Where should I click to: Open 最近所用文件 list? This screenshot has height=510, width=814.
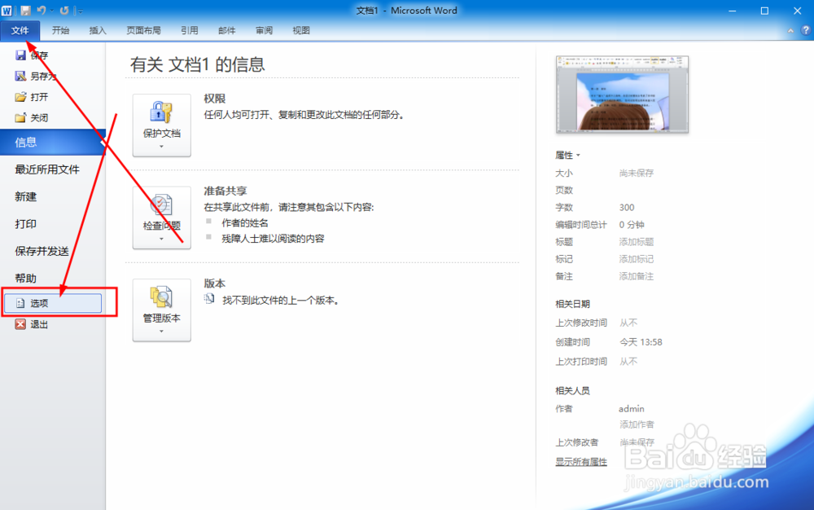coord(47,169)
